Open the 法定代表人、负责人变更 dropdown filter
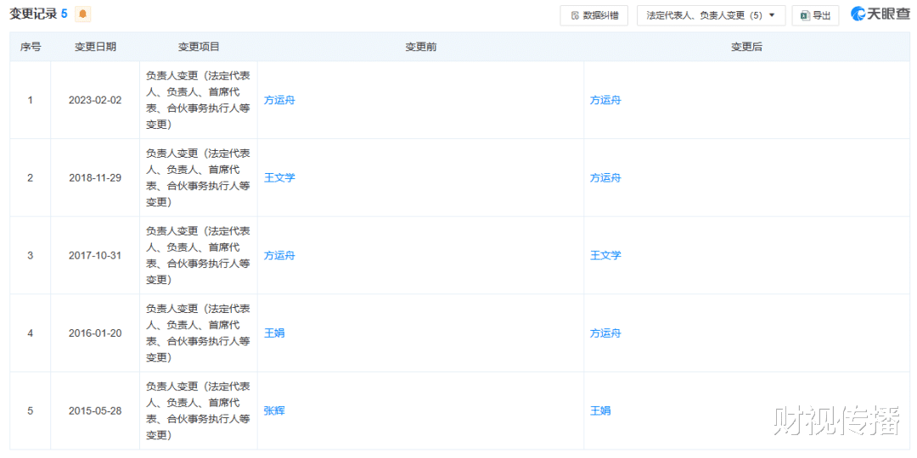917x458 pixels. click(712, 16)
